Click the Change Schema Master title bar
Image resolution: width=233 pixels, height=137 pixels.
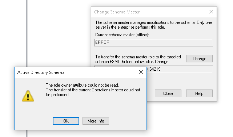149,12
